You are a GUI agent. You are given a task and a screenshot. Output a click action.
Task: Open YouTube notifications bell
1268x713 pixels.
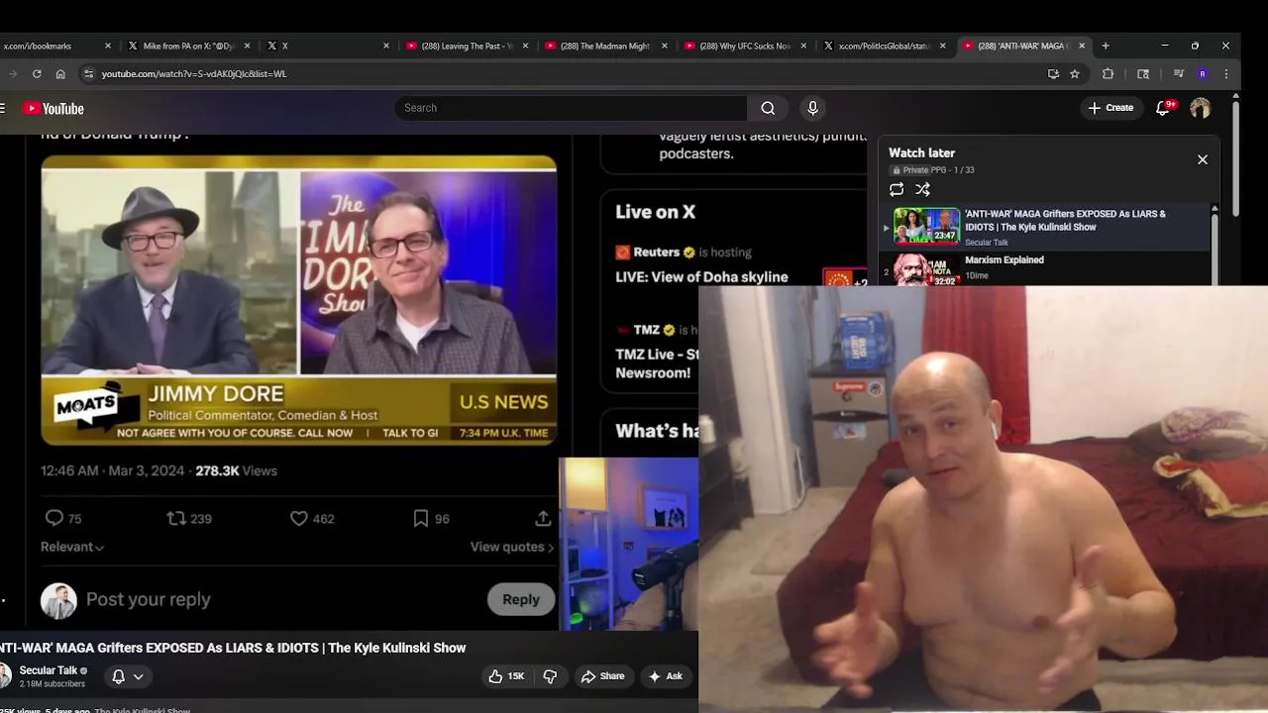click(x=1163, y=108)
